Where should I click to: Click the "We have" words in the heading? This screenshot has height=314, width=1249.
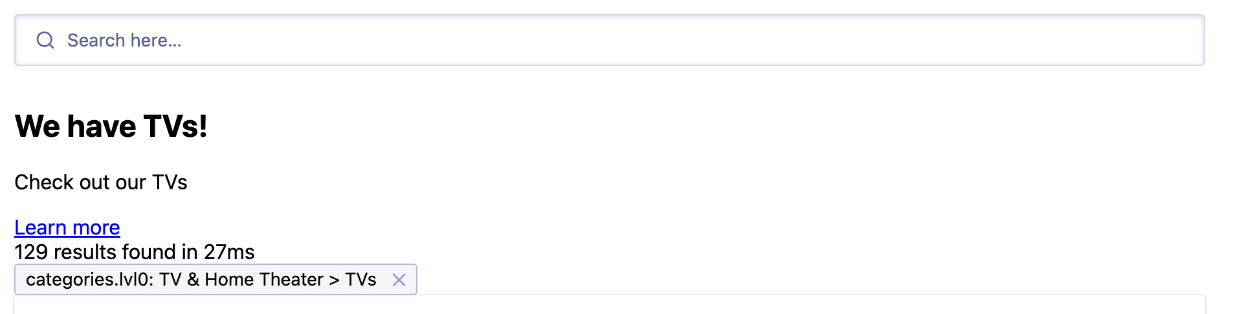(x=75, y=126)
